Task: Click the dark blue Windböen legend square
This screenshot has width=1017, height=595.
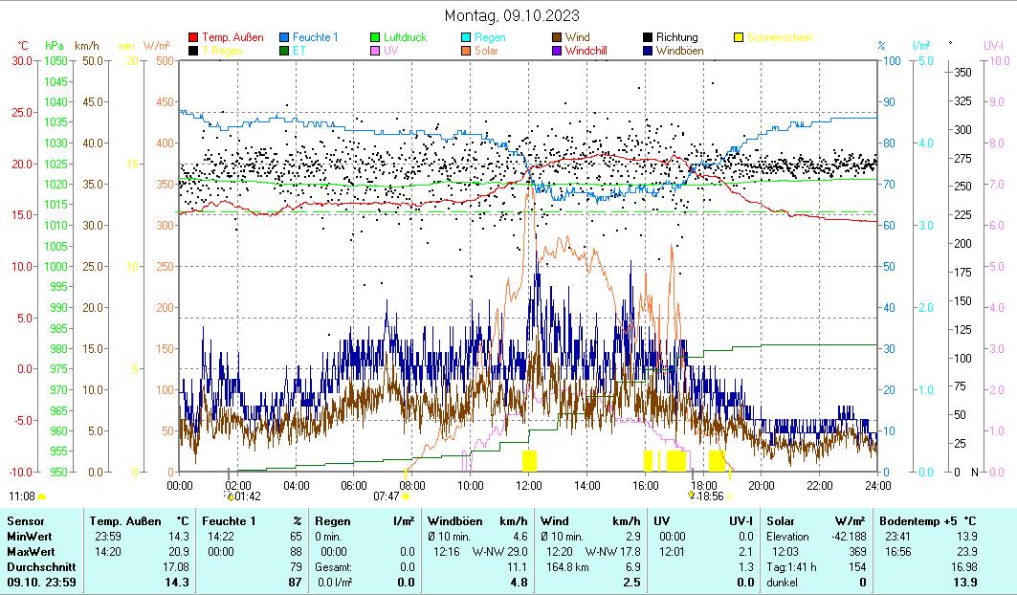Action: [649, 51]
